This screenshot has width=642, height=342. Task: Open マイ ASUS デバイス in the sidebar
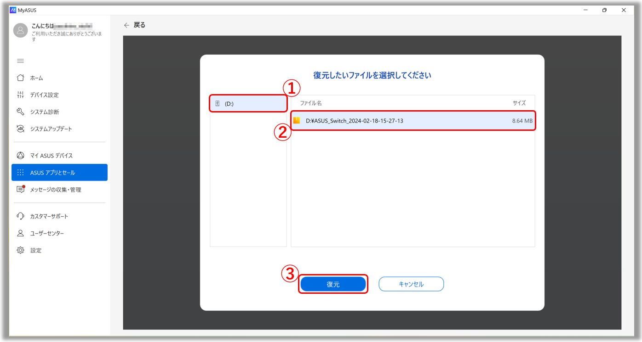pos(59,156)
